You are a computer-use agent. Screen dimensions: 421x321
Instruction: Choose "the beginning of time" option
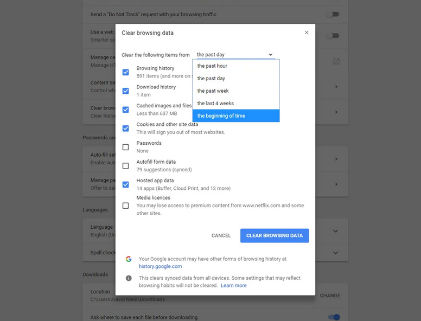[221, 116]
